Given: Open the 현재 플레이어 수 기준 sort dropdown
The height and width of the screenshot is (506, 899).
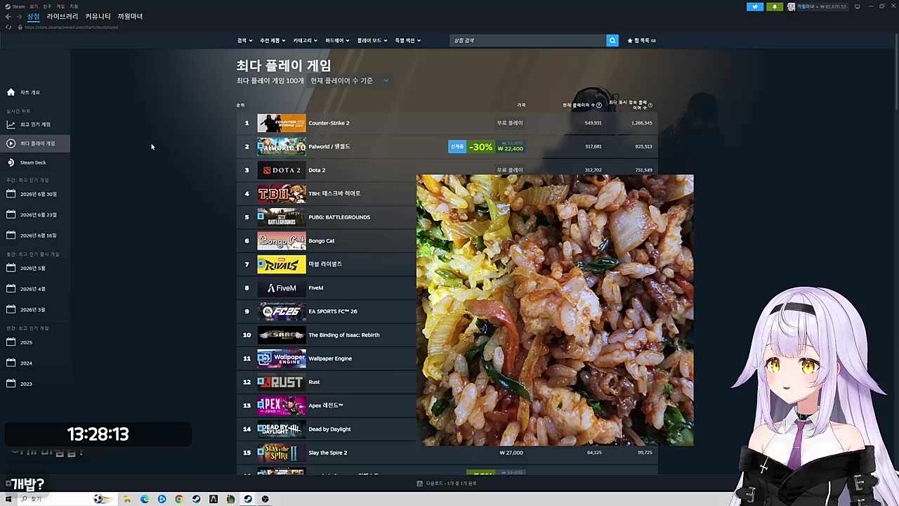Looking at the screenshot, I should click(x=349, y=81).
